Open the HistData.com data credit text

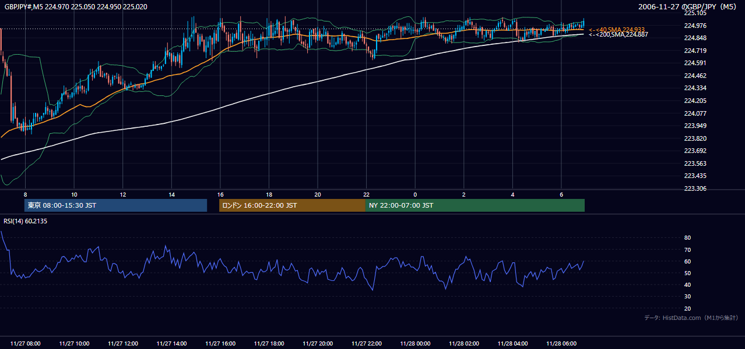click(x=691, y=318)
